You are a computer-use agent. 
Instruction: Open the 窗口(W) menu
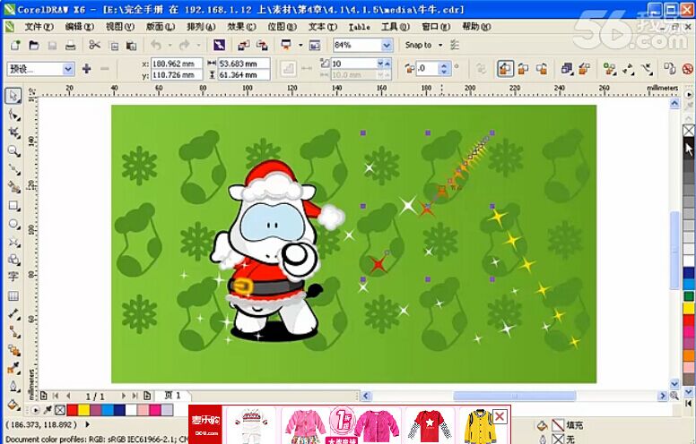[436, 27]
